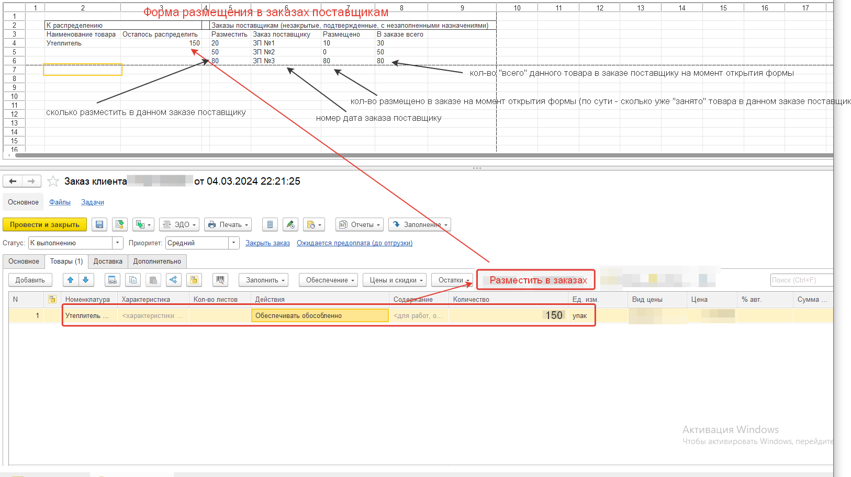Open the Дополнительно tab
The width and height of the screenshot is (851, 477).
[x=157, y=261]
